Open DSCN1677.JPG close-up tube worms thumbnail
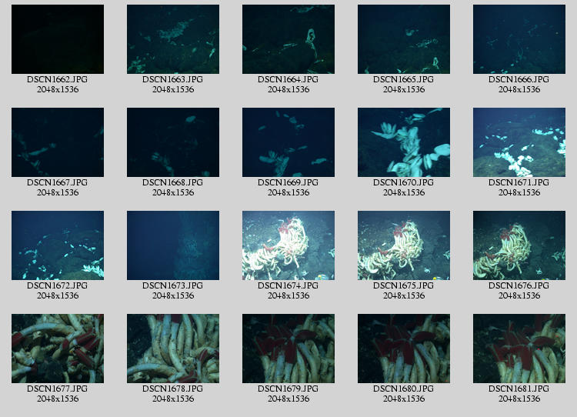Viewport: 577px width, 417px height. click(x=58, y=349)
